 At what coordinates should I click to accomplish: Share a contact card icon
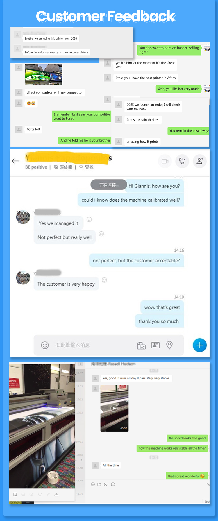pyautogui.click(x=156, y=345)
